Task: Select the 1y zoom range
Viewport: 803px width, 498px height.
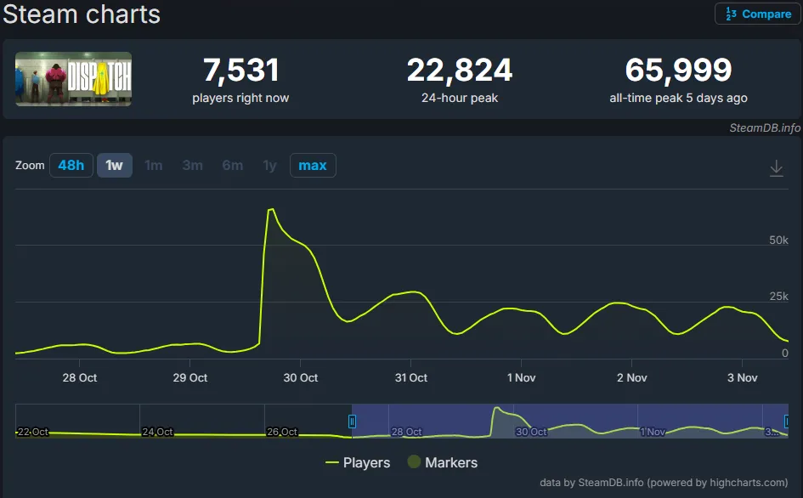Action: click(x=269, y=165)
